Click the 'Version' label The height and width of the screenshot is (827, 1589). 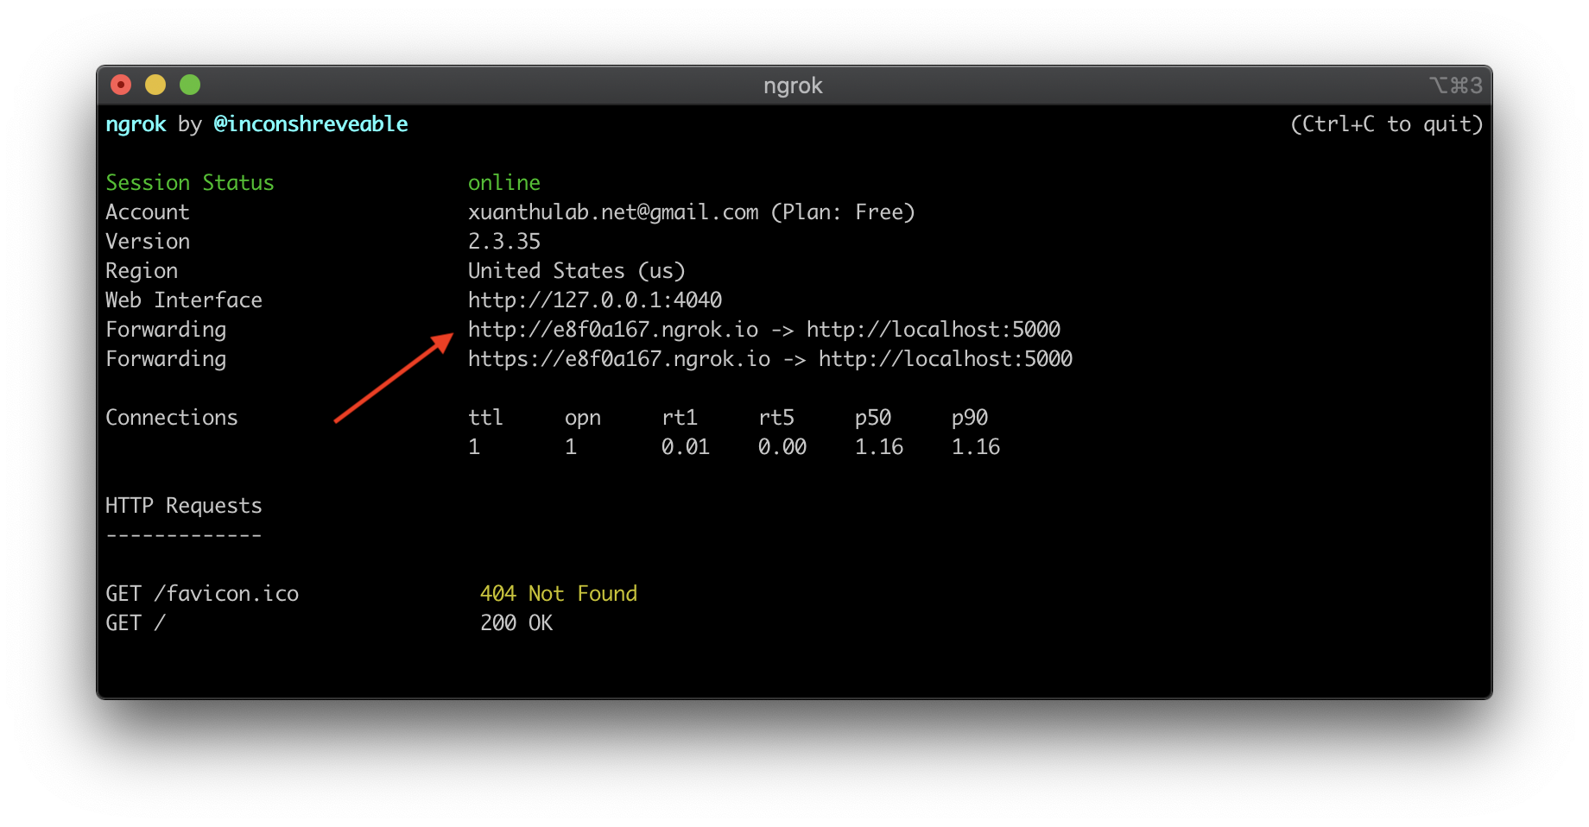coord(148,242)
